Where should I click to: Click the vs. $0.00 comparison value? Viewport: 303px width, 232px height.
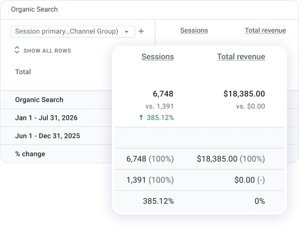click(250, 106)
